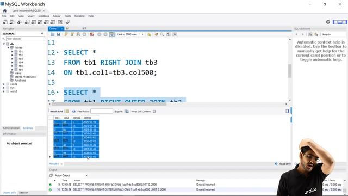Click the export recordset icon
The width and height of the screenshot is (348, 196).
[x=127, y=111]
